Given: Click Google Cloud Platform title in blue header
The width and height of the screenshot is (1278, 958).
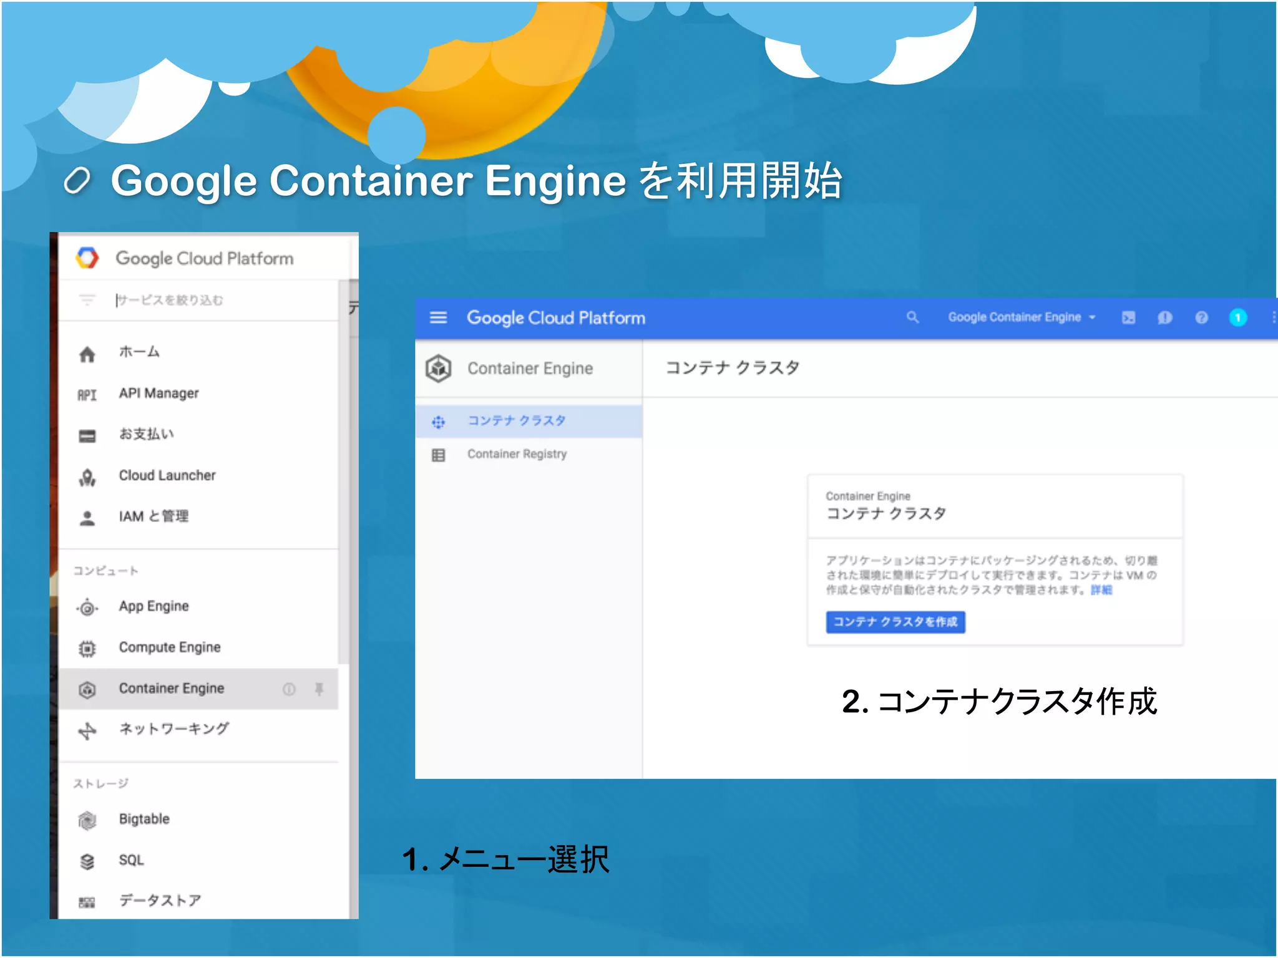Looking at the screenshot, I should (x=556, y=317).
